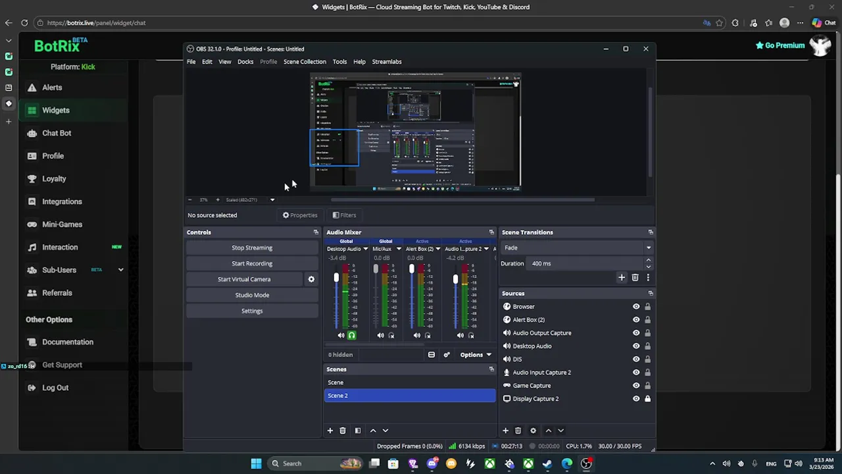The height and width of the screenshot is (474, 842).
Task: Undock the Audio Mixer panel
Action: [x=491, y=232]
